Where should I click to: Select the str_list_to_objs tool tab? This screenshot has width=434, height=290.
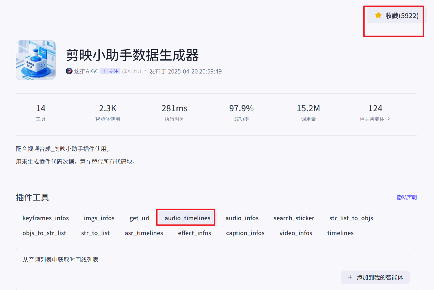tap(351, 218)
